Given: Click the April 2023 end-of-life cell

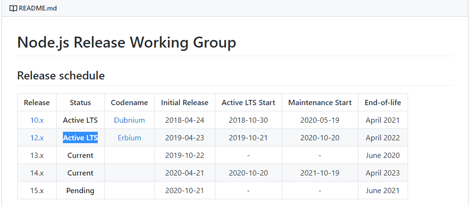Looking at the screenshot, I should coord(383,173).
